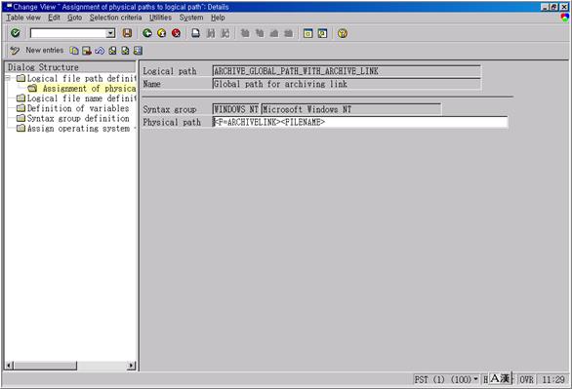Screen dimensions: 572x389
Task: Click the Copy As icon beside New entries
Action: click(74, 51)
